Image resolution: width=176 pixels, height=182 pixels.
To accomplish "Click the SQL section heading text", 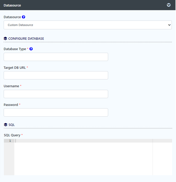I will 12,125.
